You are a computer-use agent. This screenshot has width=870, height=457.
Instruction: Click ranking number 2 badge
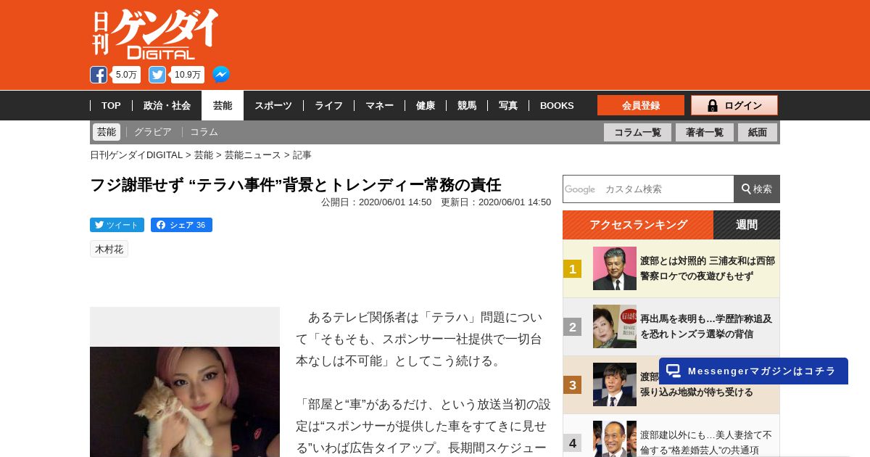point(572,327)
